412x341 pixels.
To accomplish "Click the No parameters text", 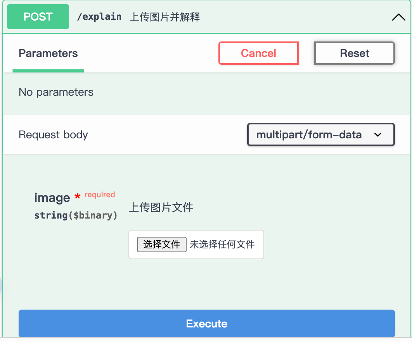I will point(56,92).
